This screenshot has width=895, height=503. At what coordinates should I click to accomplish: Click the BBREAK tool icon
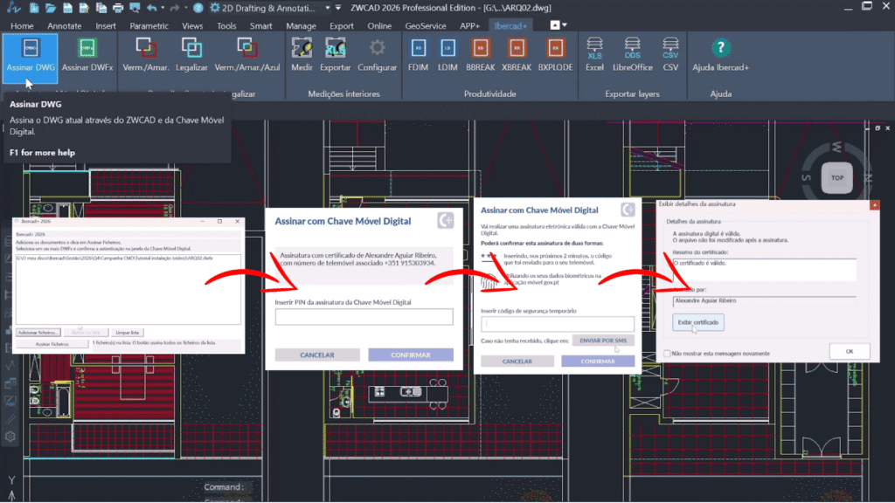click(480, 49)
